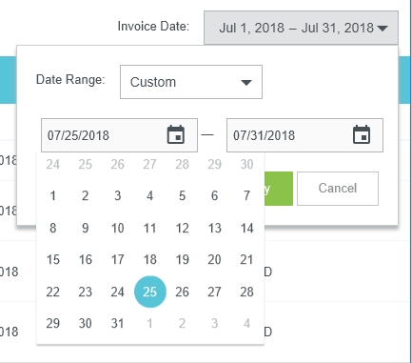Open the Custom date range dropdown

[x=191, y=82]
